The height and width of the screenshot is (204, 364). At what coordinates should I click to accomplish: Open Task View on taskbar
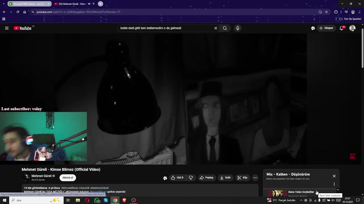[68, 200]
